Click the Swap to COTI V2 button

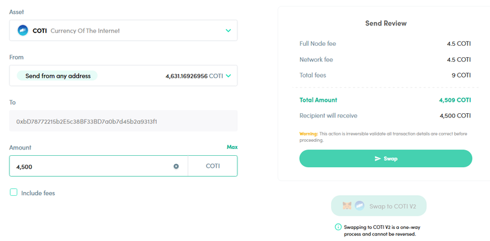pos(379,206)
